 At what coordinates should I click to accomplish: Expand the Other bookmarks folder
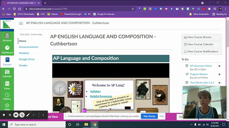199,14
